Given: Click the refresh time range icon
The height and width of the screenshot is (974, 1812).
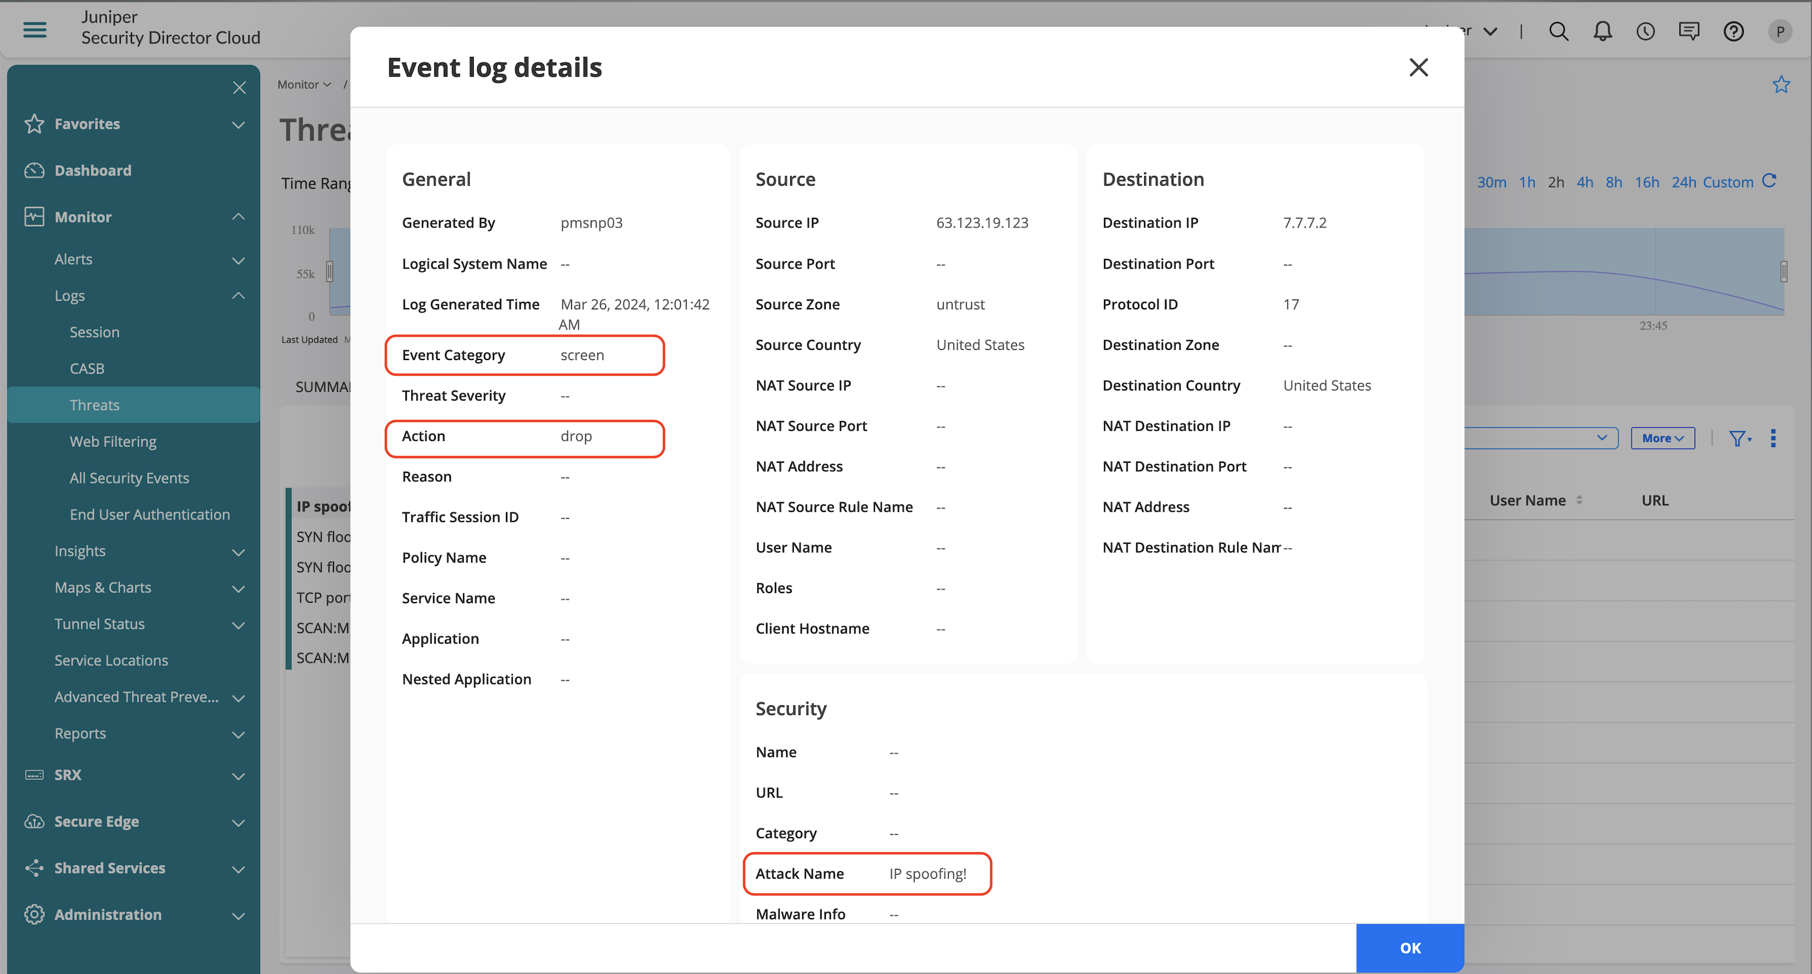Looking at the screenshot, I should pos(1770,181).
